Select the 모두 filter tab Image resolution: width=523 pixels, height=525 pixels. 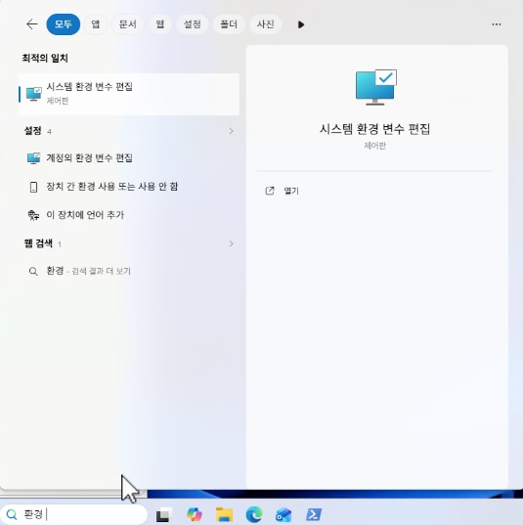pyautogui.click(x=64, y=24)
